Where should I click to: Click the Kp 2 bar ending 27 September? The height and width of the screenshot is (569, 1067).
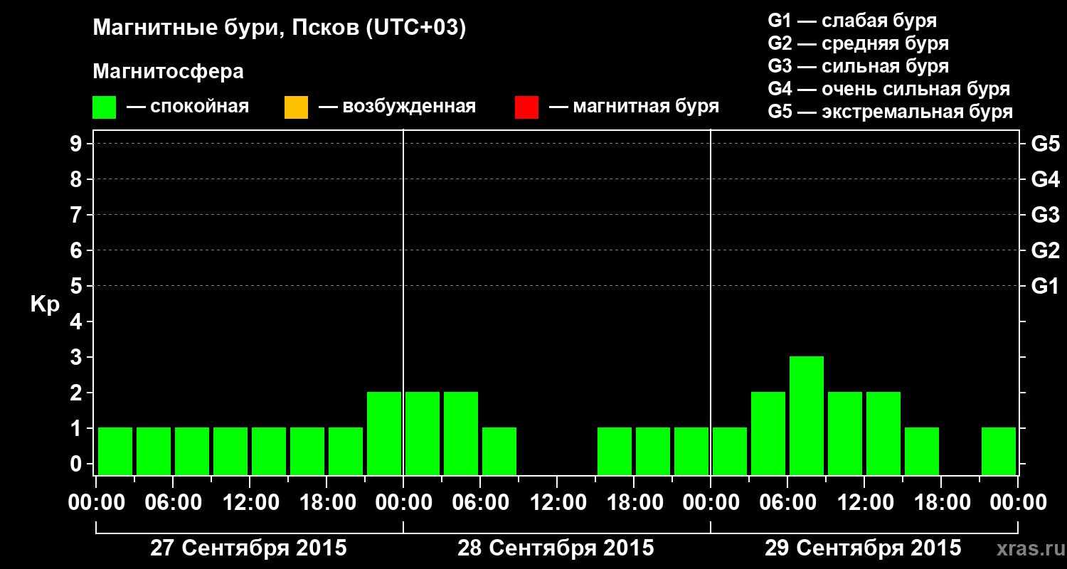pyautogui.click(x=384, y=433)
